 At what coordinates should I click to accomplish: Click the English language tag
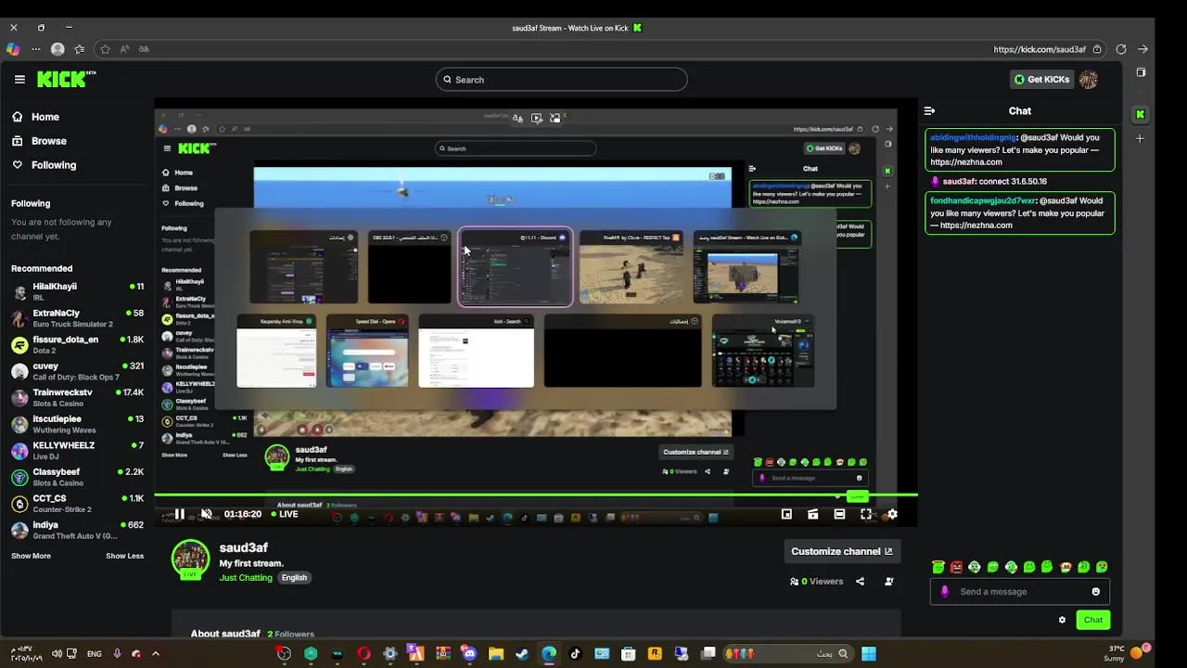point(294,578)
